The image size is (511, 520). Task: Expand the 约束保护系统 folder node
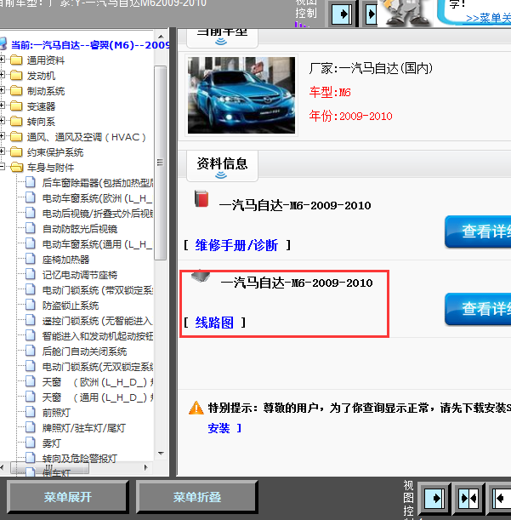(2, 151)
